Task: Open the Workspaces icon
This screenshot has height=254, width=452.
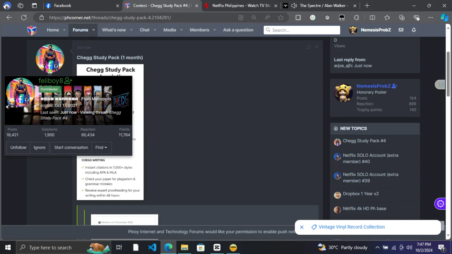Action: [x=20, y=6]
